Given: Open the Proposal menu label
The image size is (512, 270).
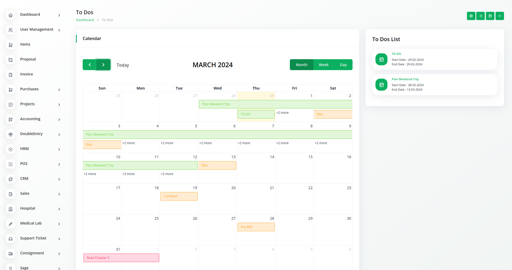Looking at the screenshot, I should [28, 59].
